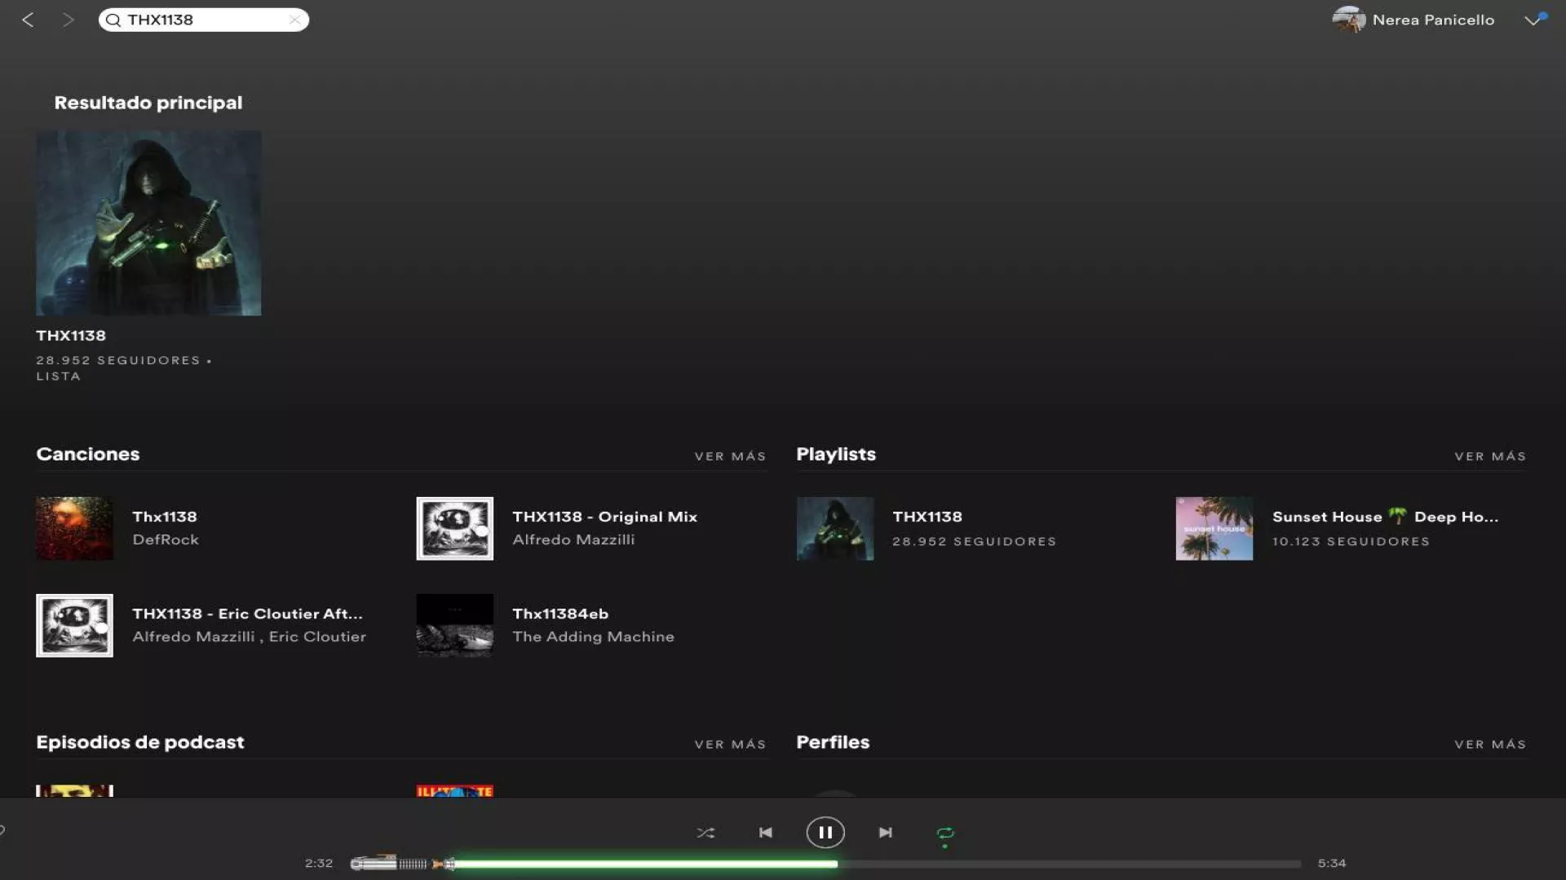
Task: Click the forward navigation arrow
Action: [69, 20]
